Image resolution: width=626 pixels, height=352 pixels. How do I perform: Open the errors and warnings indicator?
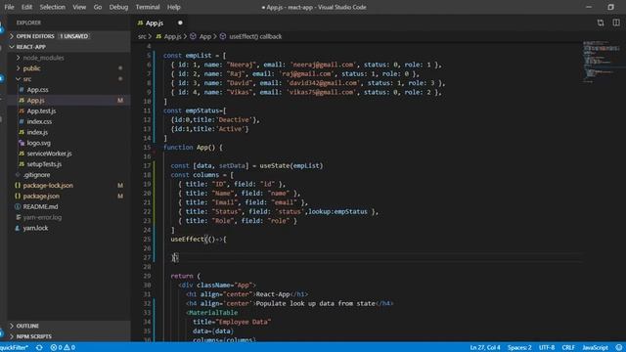click(63, 347)
